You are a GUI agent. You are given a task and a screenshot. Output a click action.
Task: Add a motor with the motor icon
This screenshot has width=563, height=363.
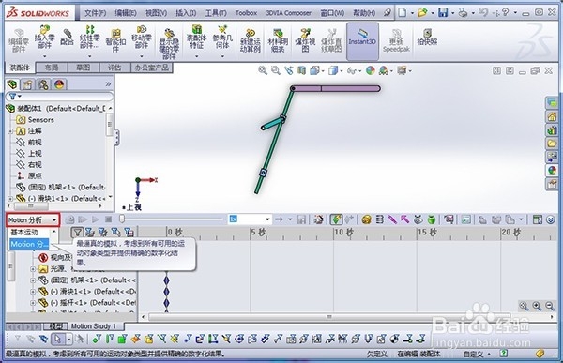pyautogui.click(x=366, y=219)
